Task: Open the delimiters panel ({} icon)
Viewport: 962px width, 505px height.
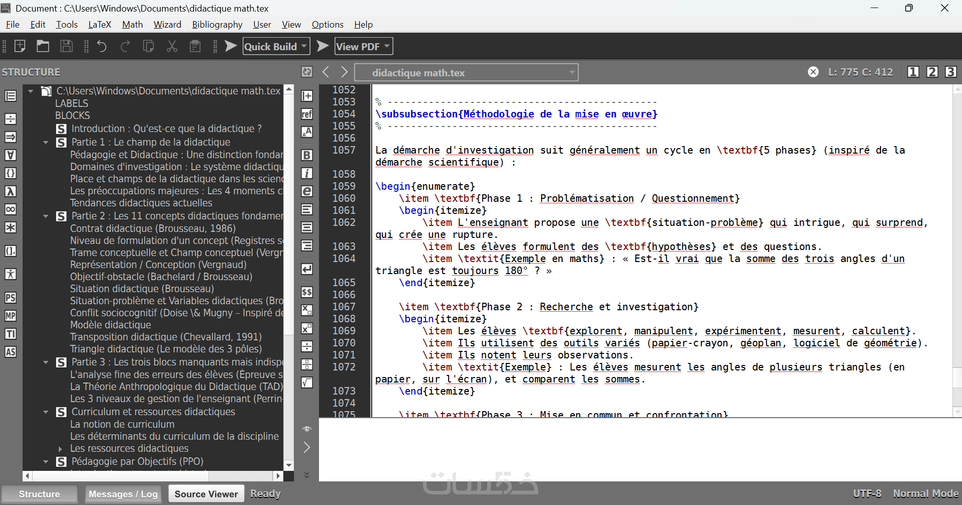Action: [x=11, y=173]
